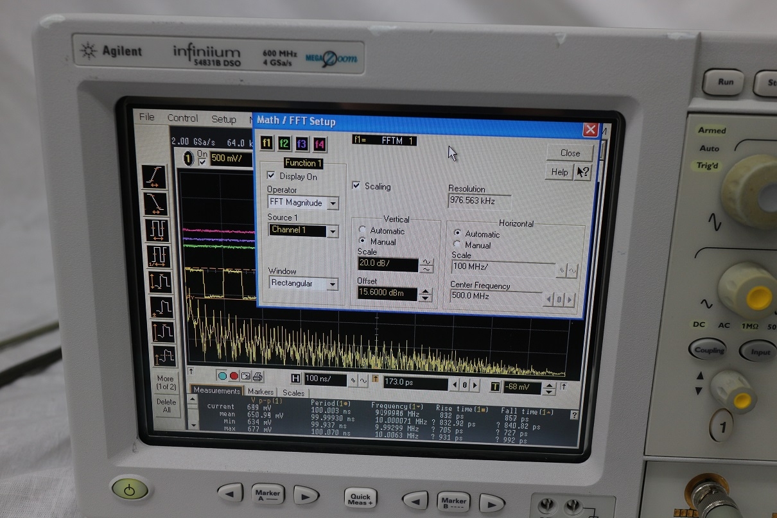Open the File menu
The image size is (777, 518).
(147, 117)
